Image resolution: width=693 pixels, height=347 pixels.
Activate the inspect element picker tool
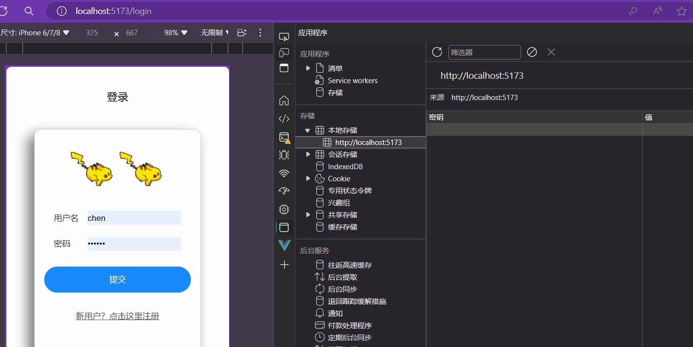click(x=284, y=37)
